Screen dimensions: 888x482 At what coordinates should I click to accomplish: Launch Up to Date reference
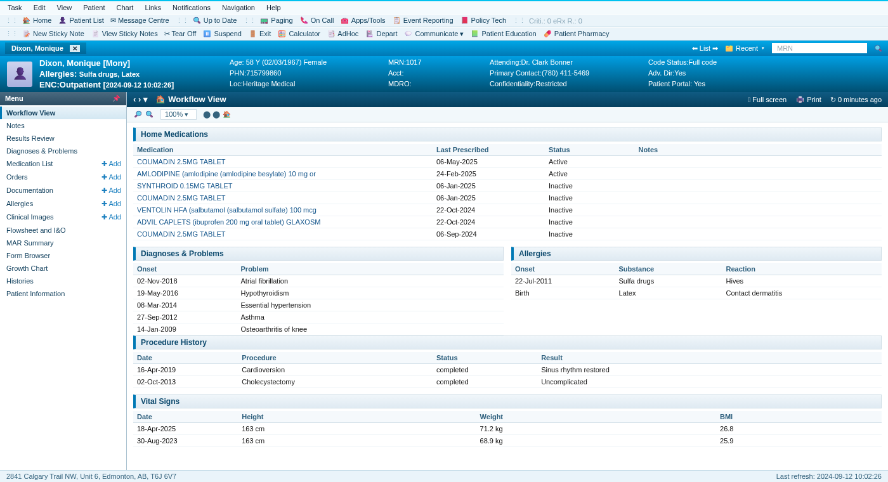click(214, 20)
